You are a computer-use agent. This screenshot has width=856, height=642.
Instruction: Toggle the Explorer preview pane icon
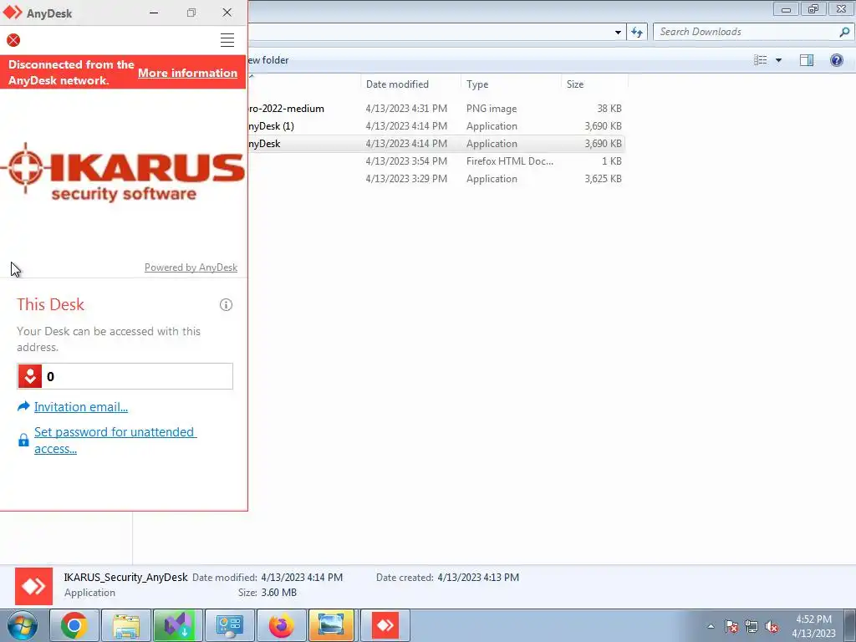pos(807,60)
